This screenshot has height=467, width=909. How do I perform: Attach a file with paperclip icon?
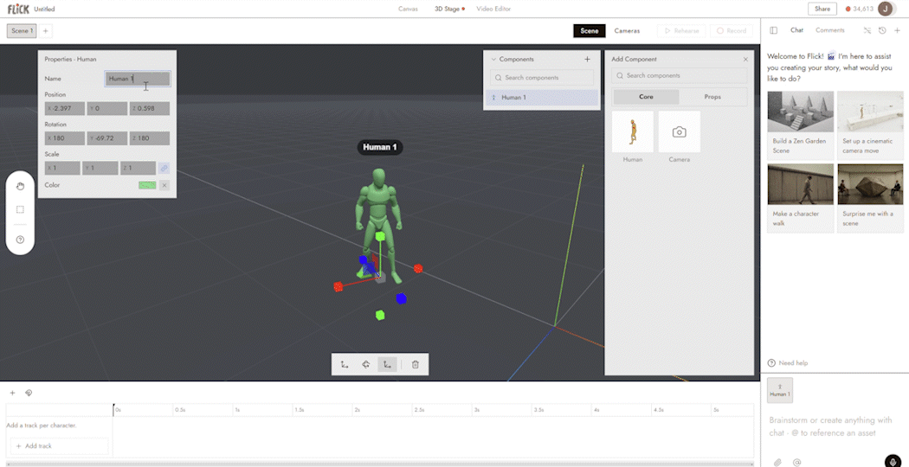[x=778, y=462]
